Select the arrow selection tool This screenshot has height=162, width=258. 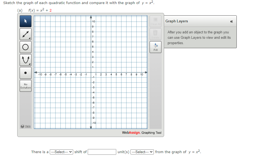click(x=26, y=21)
